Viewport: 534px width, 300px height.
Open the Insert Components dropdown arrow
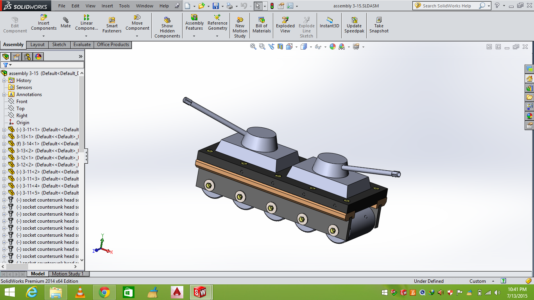click(44, 36)
